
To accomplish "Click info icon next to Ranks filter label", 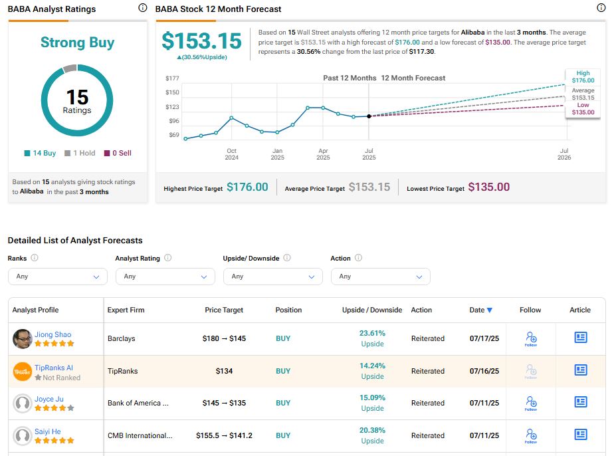I will 35,258.
